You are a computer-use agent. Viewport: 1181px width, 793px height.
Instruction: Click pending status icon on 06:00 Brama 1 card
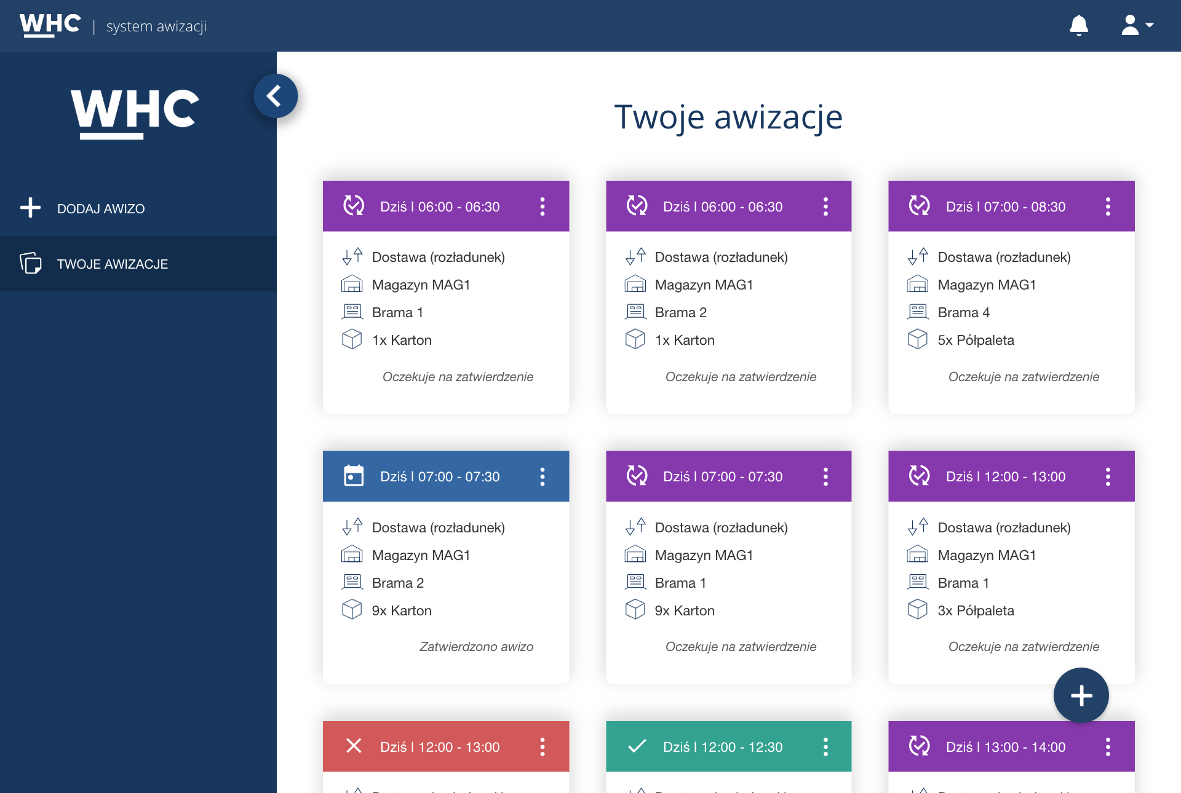354,205
